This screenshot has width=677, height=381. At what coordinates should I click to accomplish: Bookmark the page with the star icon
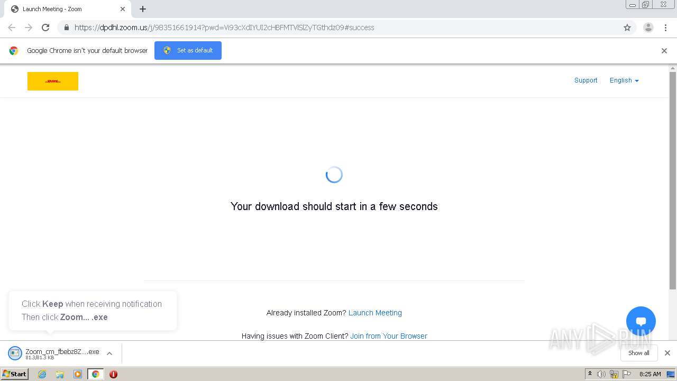click(x=627, y=28)
